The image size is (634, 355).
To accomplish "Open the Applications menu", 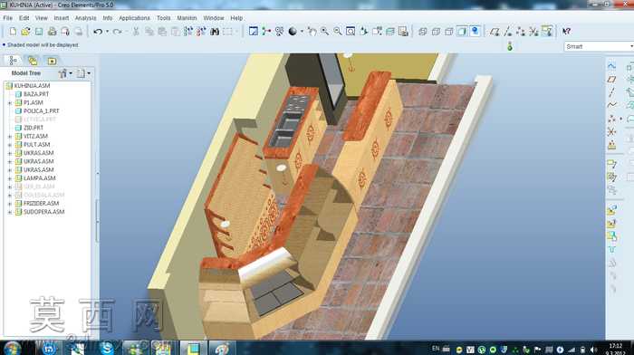I will tap(134, 18).
